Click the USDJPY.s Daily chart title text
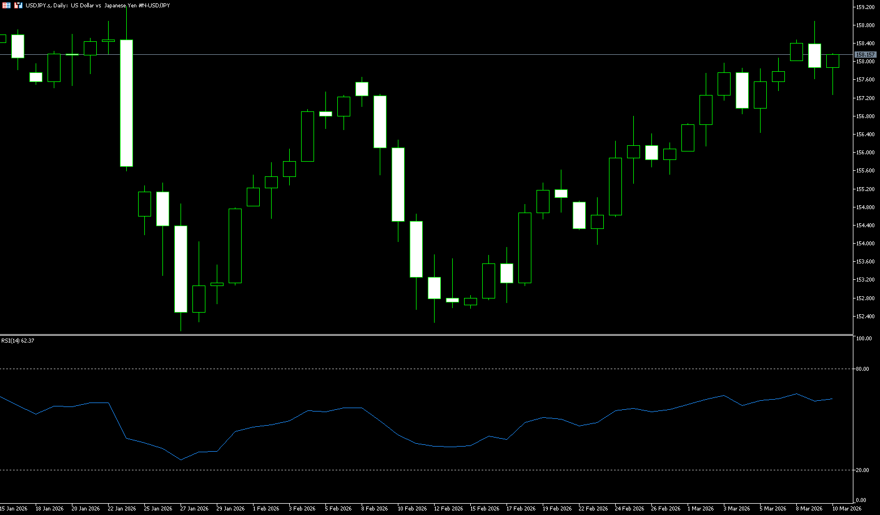Image resolution: width=880 pixels, height=515 pixels. tap(97, 5)
